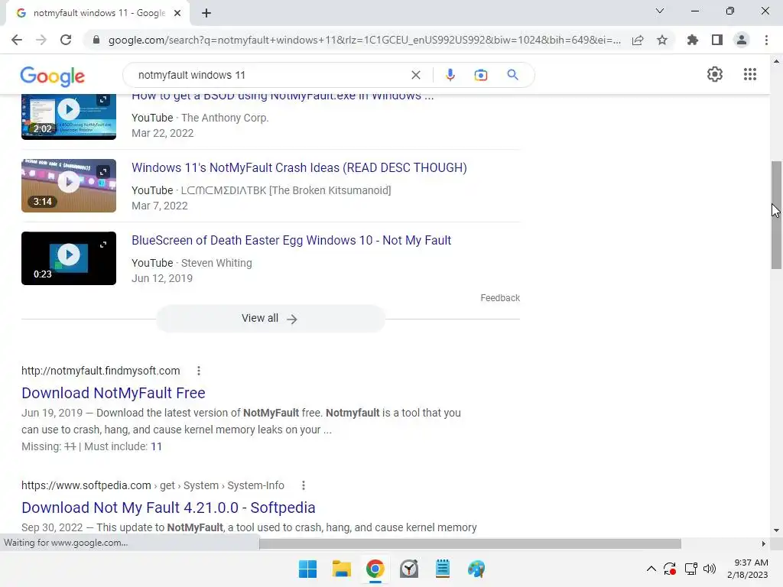Share this page from address bar
Screen dimensions: 783x587
click(x=638, y=40)
